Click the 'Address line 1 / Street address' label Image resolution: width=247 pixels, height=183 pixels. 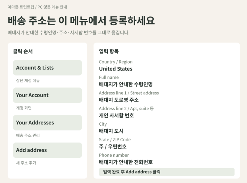129,93
